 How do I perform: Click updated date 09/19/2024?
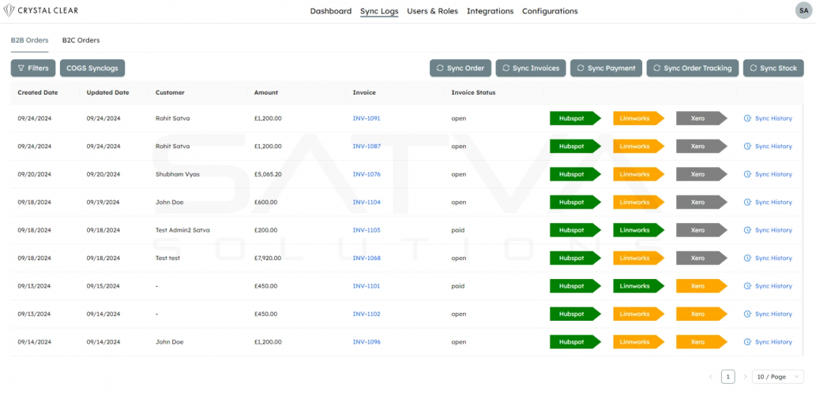(103, 203)
